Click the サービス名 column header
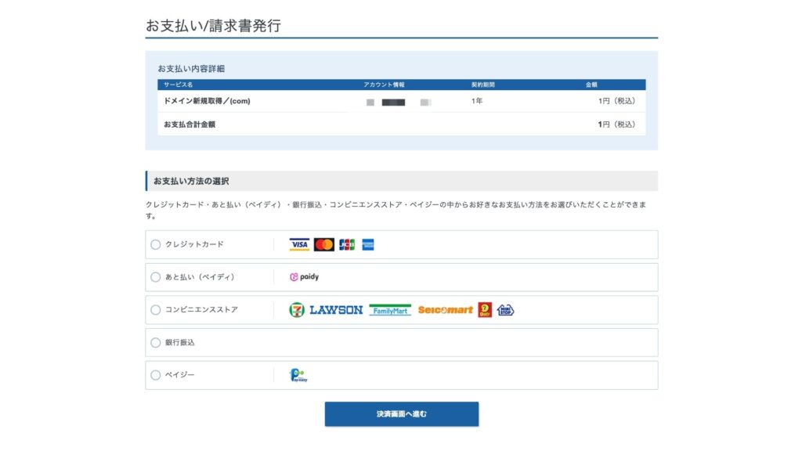Viewport: 802px width, 451px height. (x=178, y=85)
